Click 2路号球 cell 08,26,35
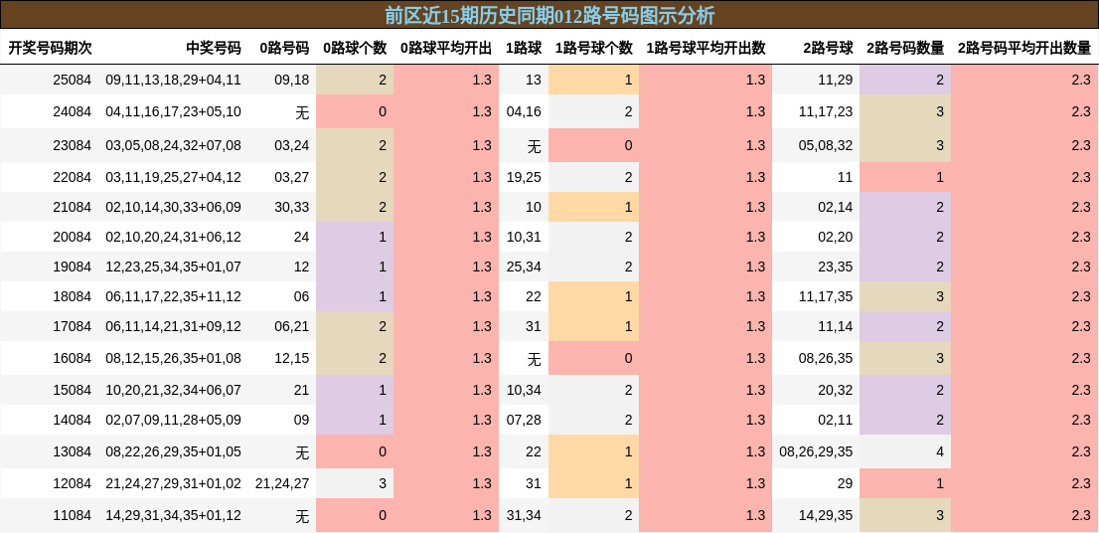The height and width of the screenshot is (533, 1099). [x=826, y=358]
